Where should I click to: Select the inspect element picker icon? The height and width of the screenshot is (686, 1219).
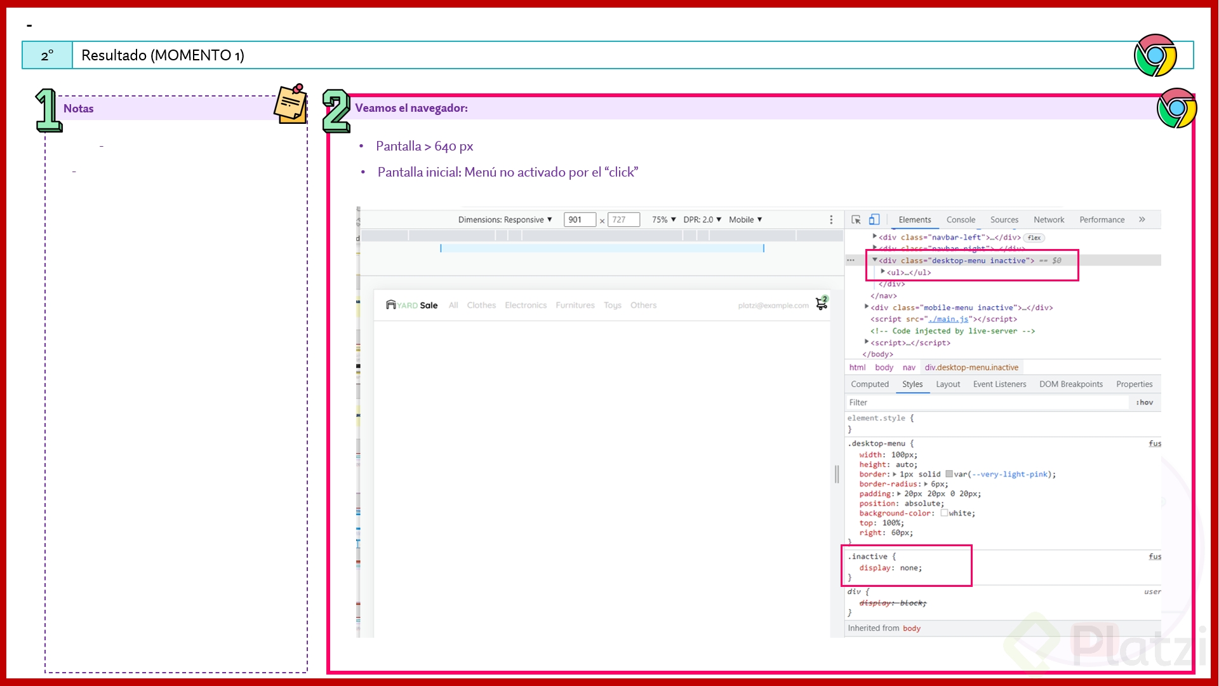[x=856, y=220]
